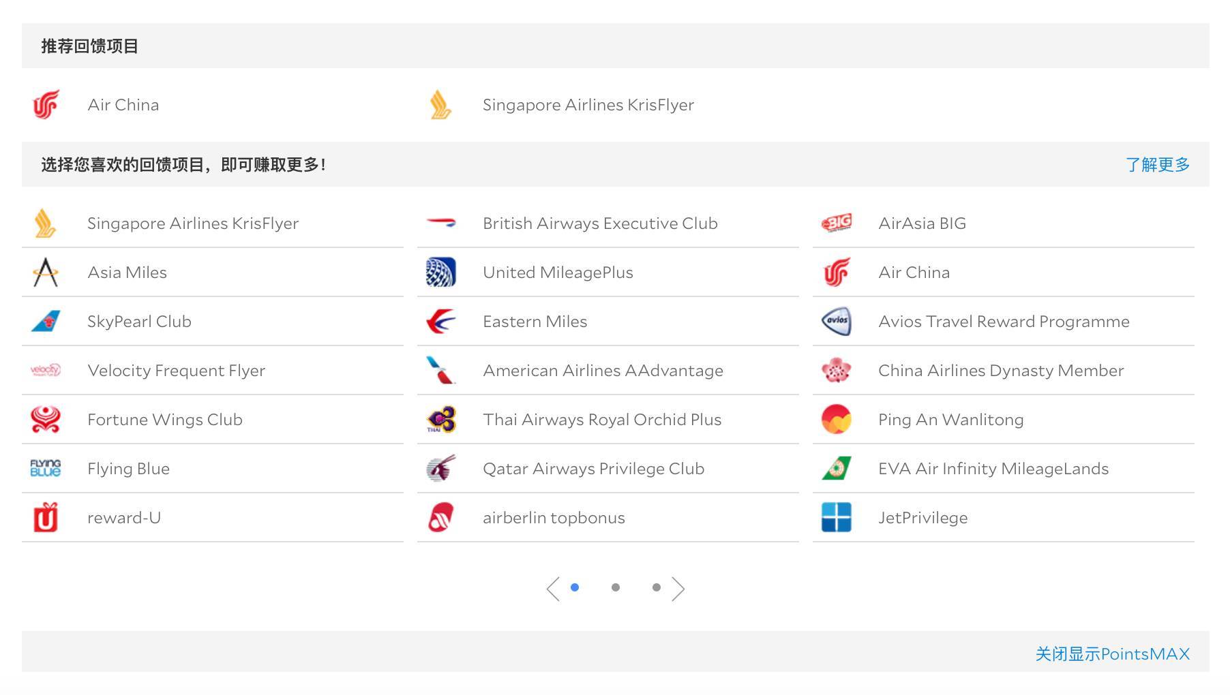Choose Singapore Airlines KrisFlyer name in the list
The image size is (1230, 695).
coord(193,223)
